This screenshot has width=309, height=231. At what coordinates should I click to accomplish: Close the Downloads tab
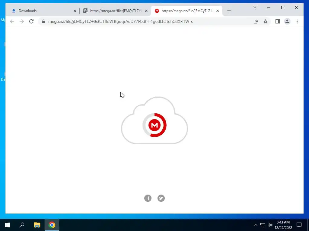pos(75,11)
